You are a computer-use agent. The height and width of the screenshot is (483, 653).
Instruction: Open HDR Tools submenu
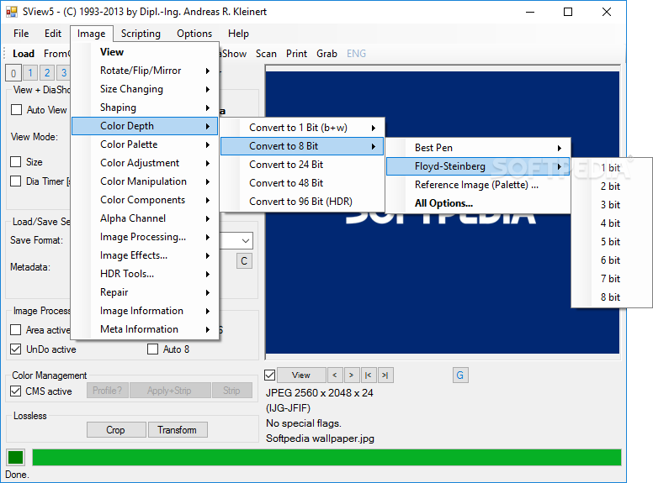pos(145,274)
